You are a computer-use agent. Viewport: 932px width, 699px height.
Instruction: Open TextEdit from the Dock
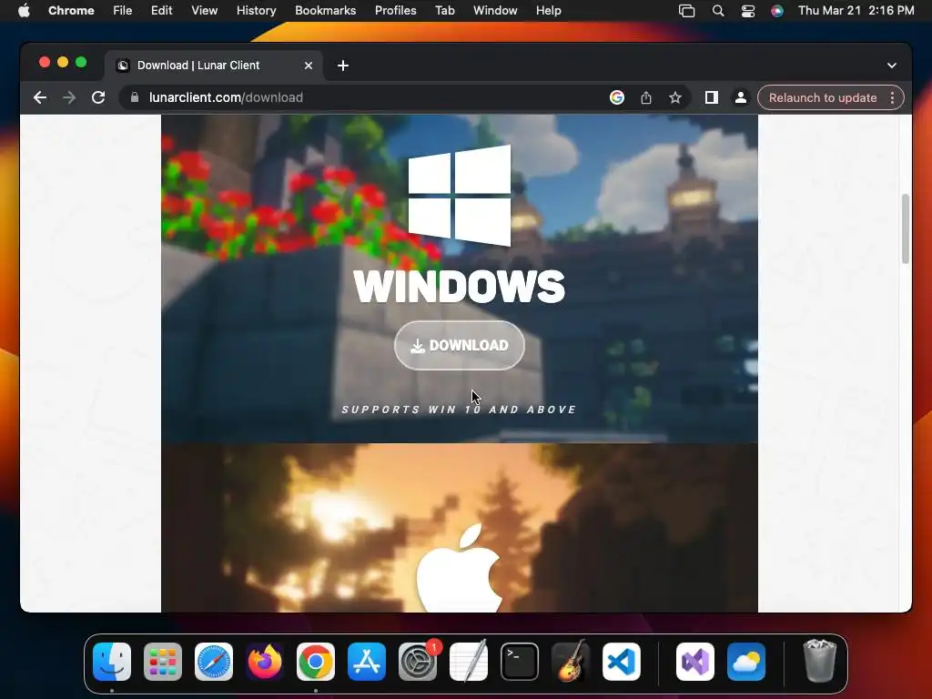(469, 662)
